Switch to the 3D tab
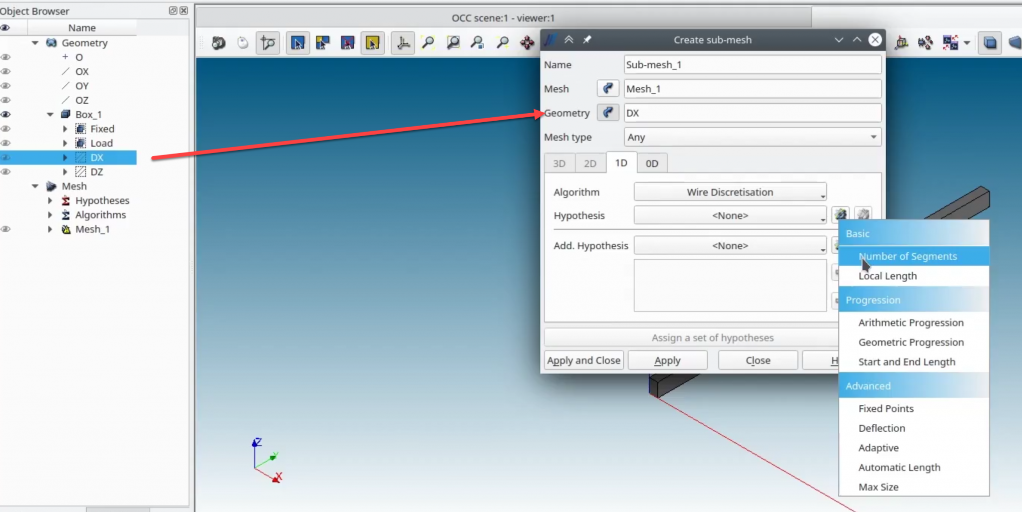 (559, 163)
